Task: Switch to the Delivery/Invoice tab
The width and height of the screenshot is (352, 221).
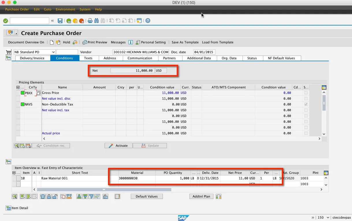Action: [x=32, y=58]
